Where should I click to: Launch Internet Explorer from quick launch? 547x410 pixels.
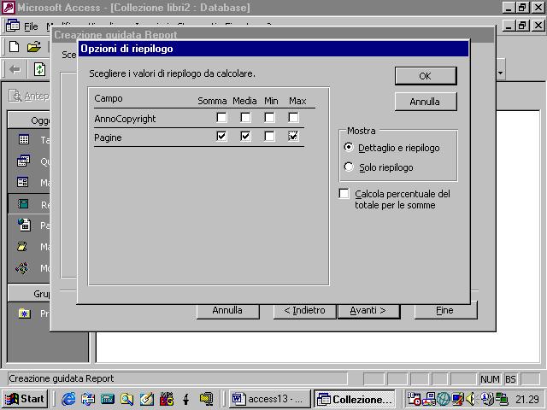coord(68,399)
